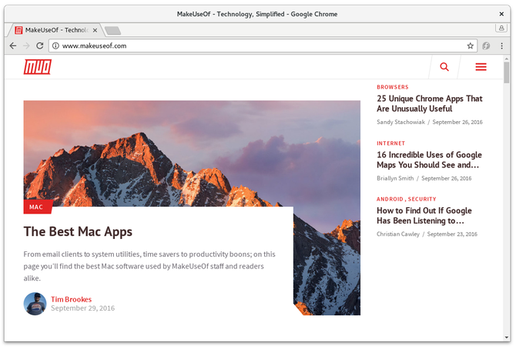Open the red hamburger menu
The height and width of the screenshot is (350, 516).
click(x=481, y=67)
